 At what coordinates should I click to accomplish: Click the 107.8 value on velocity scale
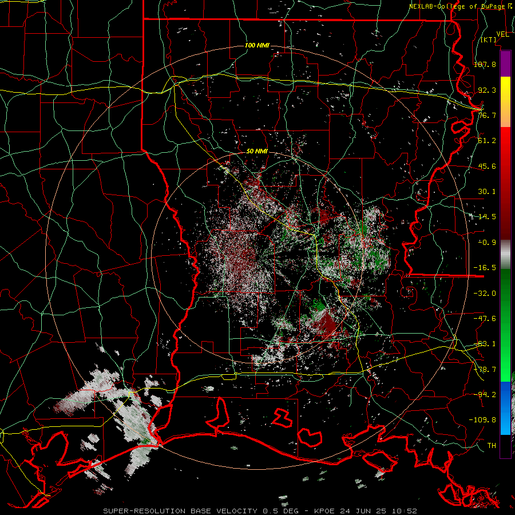click(485, 64)
